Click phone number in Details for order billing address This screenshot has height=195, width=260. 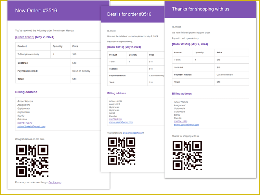pos(115,119)
